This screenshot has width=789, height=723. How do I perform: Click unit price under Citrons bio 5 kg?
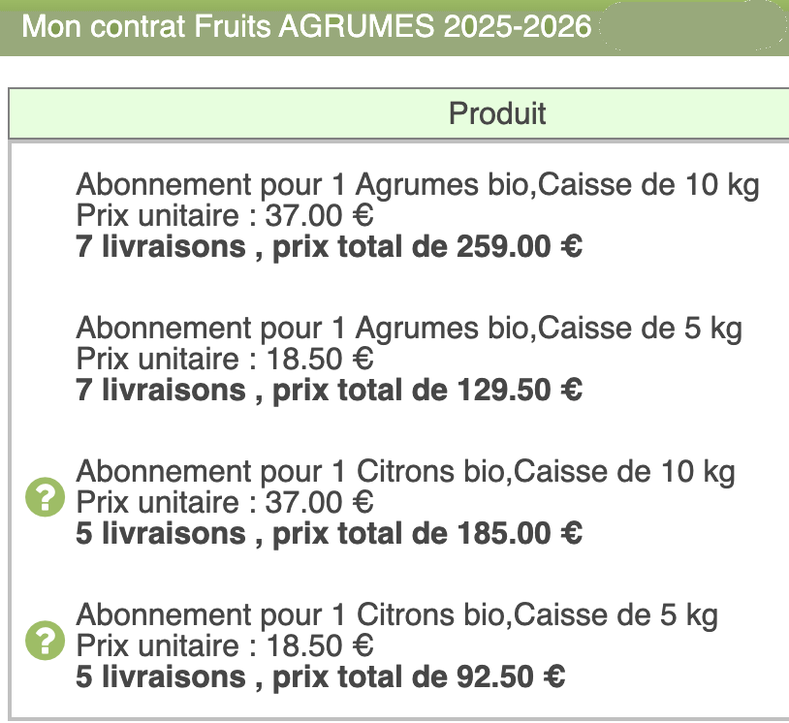[x=225, y=646]
